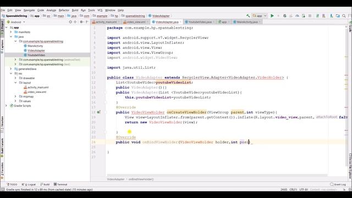Expand the drawable folder

15,78
